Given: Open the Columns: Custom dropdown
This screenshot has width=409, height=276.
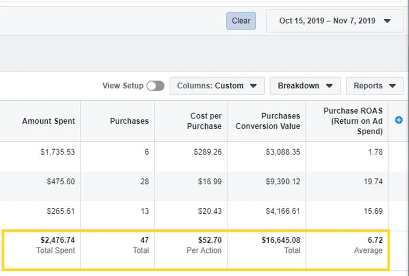Looking at the screenshot, I should 217,86.
